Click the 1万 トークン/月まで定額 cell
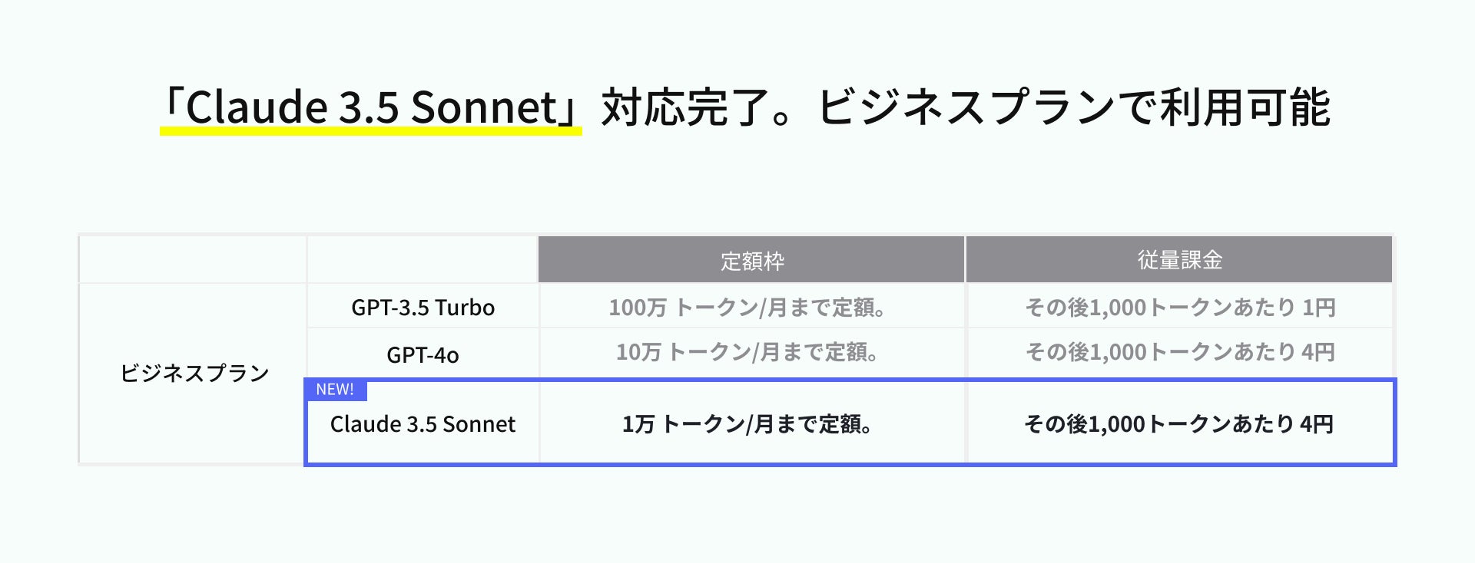Image resolution: width=1475 pixels, height=563 pixels. pyautogui.click(x=747, y=424)
